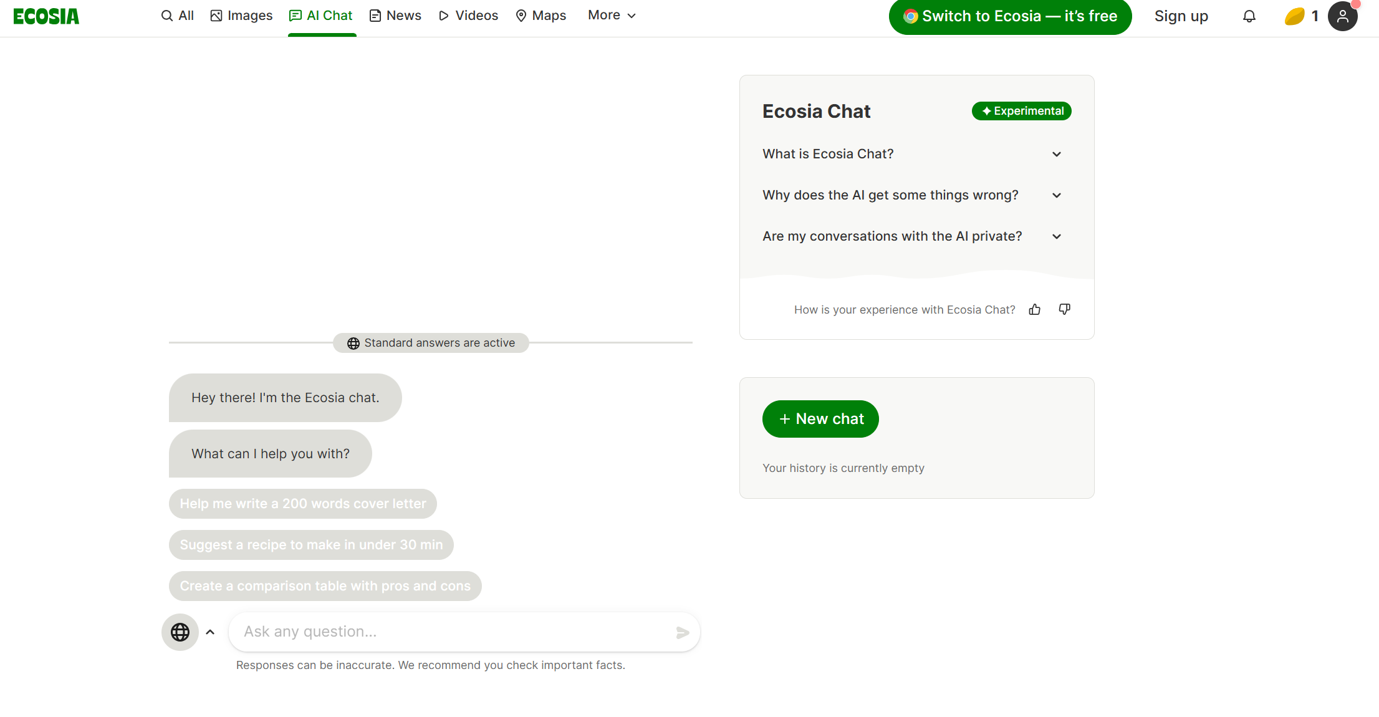Click the golden seed counter icon
Screen dimensions: 1379x717
(x=1295, y=16)
